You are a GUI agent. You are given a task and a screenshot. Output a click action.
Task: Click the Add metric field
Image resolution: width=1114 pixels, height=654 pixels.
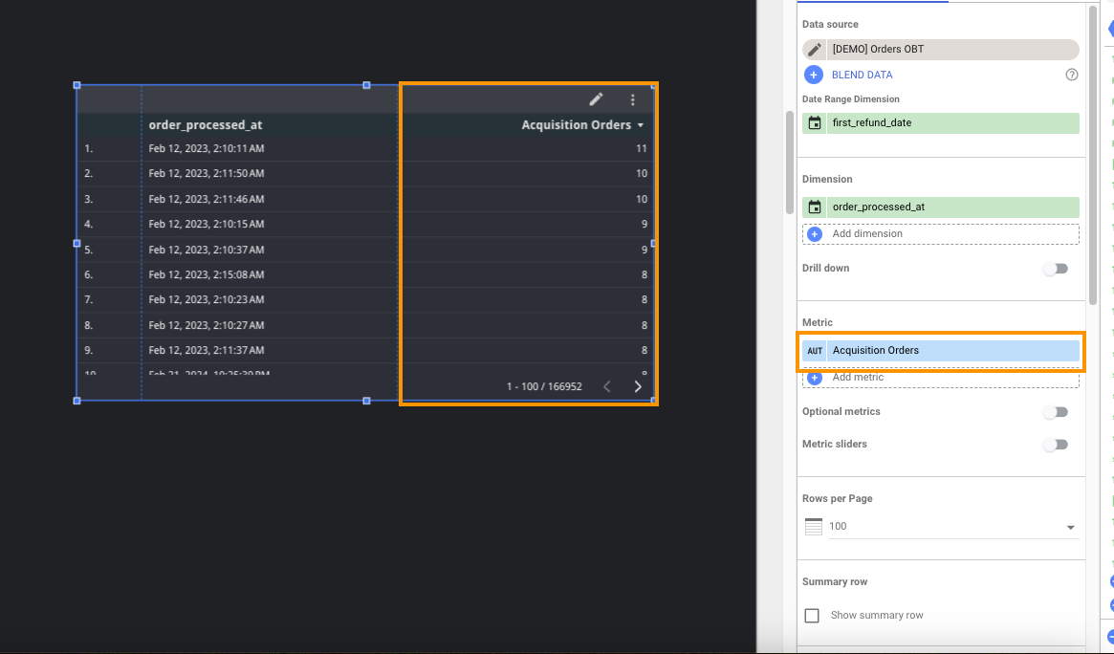click(x=941, y=378)
